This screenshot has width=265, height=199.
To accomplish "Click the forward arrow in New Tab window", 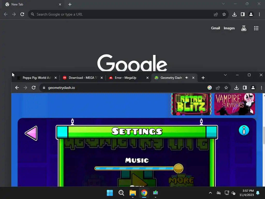I will click(14, 15).
